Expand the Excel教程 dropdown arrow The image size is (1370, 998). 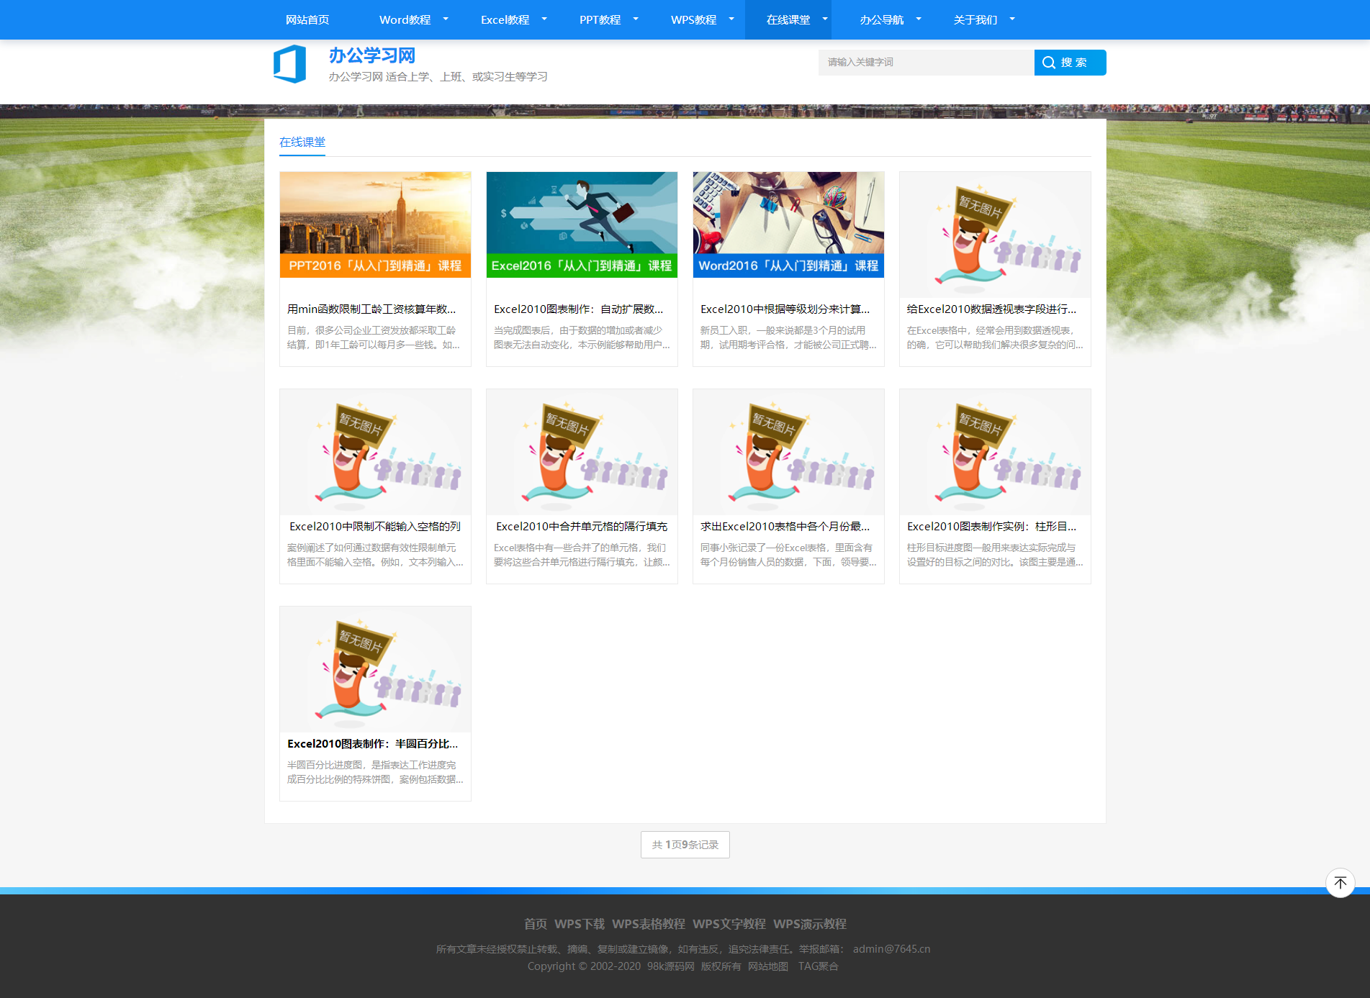pos(544,19)
